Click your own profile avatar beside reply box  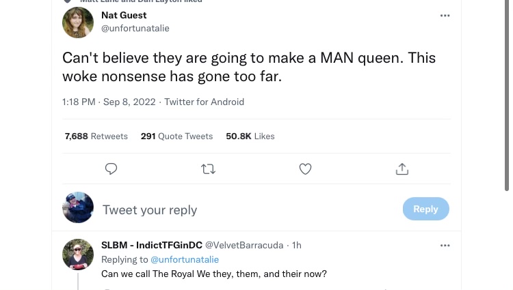coord(78,208)
